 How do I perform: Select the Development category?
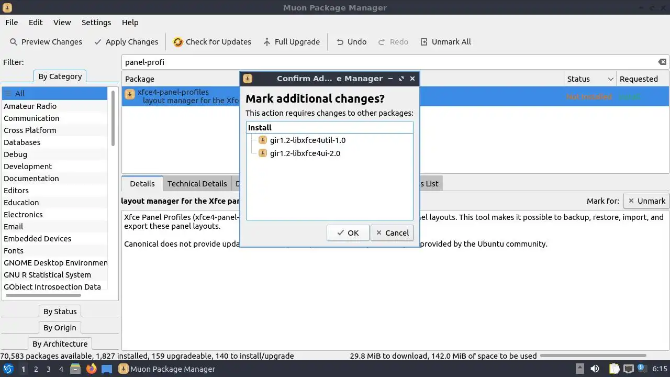(x=55, y=167)
